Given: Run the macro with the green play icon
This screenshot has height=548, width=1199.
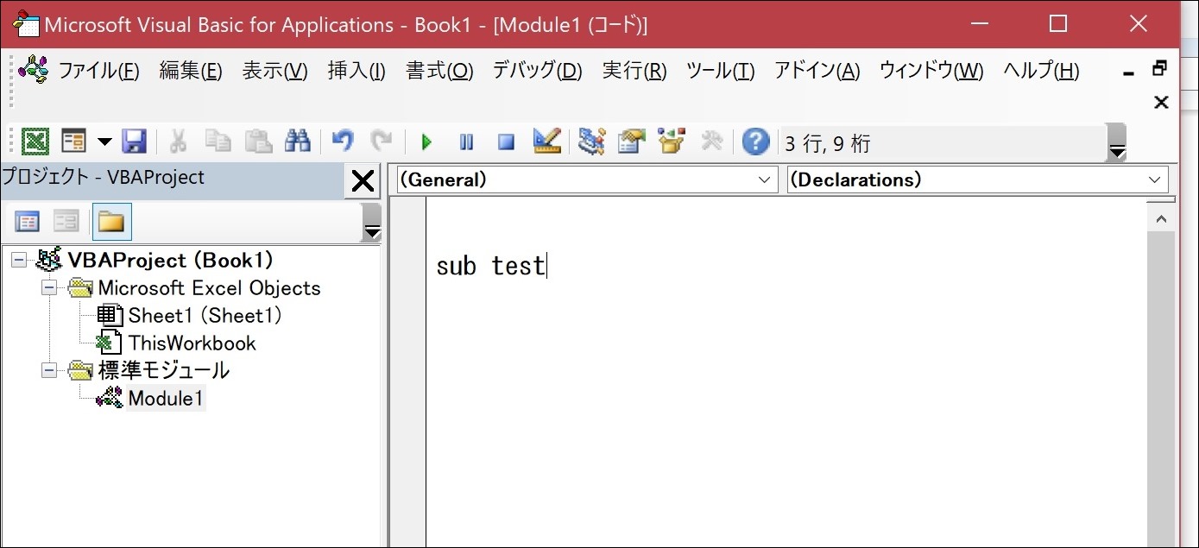Looking at the screenshot, I should [426, 141].
